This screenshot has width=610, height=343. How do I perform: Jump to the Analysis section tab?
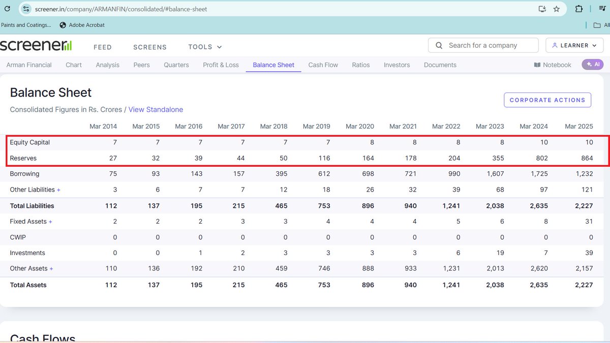point(107,65)
